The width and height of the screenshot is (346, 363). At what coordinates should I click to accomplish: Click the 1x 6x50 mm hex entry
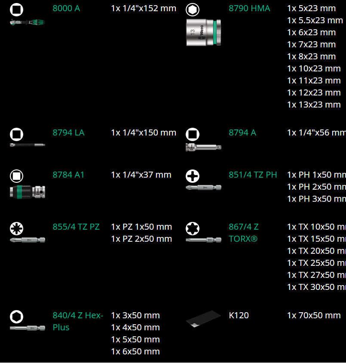(135, 352)
